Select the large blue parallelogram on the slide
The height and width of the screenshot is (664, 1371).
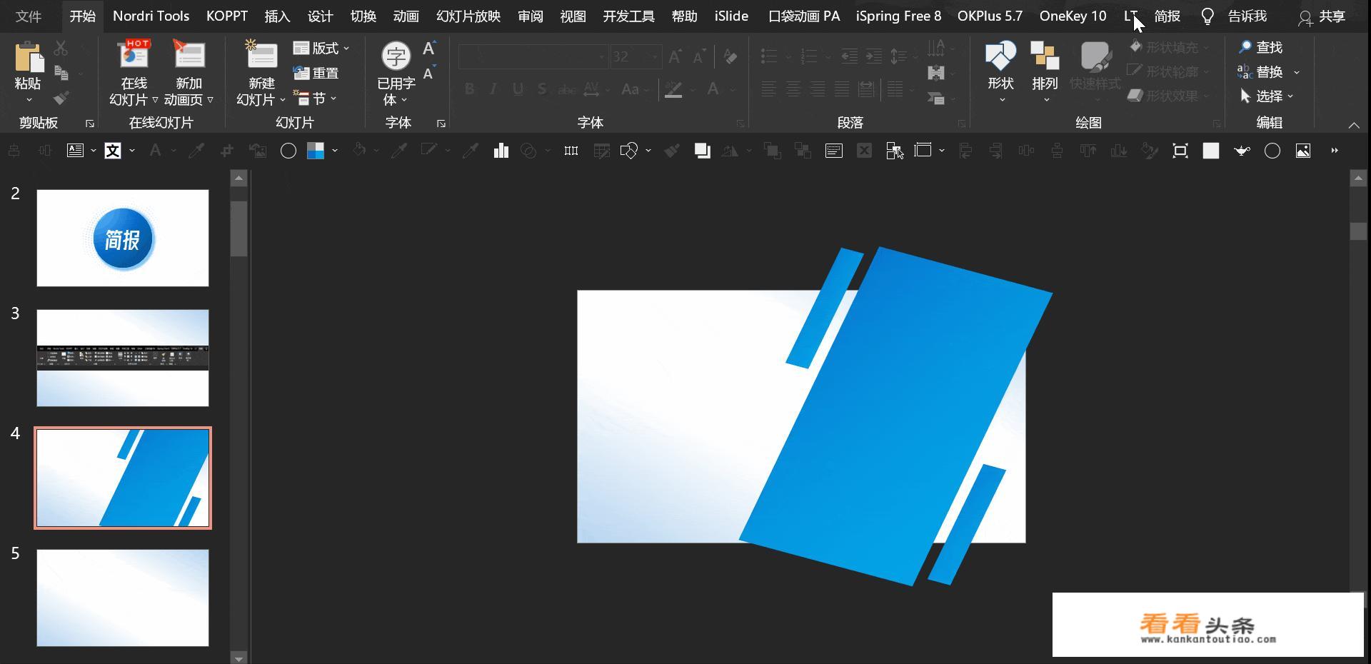[x=896, y=416]
